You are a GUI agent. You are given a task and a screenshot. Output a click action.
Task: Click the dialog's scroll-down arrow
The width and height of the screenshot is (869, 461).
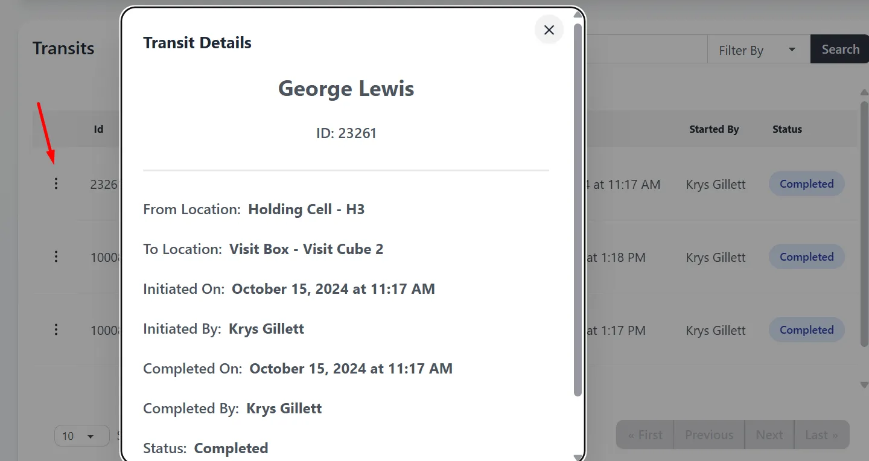click(x=578, y=456)
